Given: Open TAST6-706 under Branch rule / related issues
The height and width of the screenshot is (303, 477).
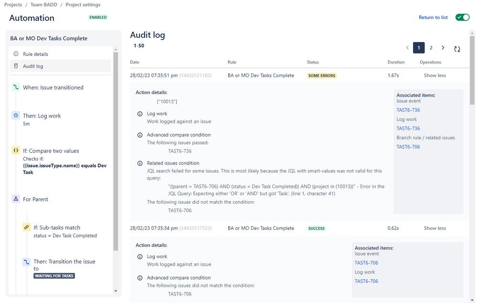Looking at the screenshot, I should pyautogui.click(x=408, y=146).
